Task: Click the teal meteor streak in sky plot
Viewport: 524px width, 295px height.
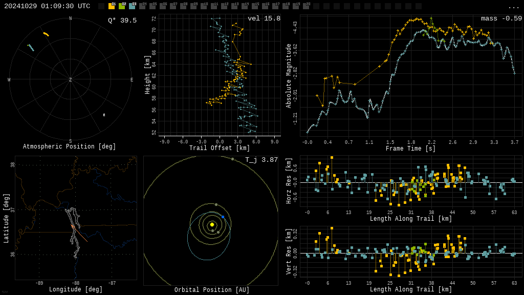Action: (x=31, y=48)
